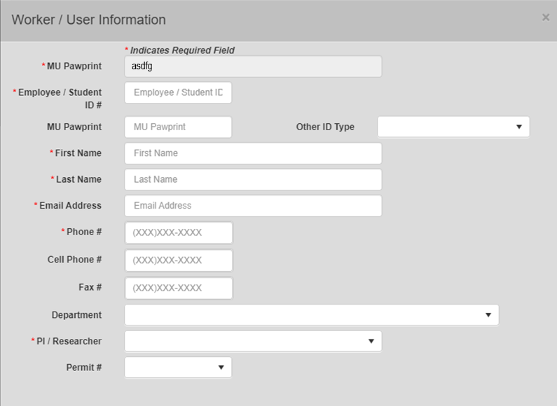
Task: Click the Department label text
Action: coord(76,315)
